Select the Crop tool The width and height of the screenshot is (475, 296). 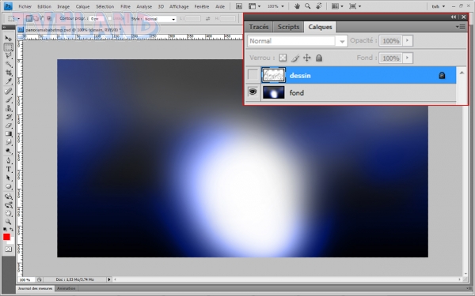click(x=8, y=73)
